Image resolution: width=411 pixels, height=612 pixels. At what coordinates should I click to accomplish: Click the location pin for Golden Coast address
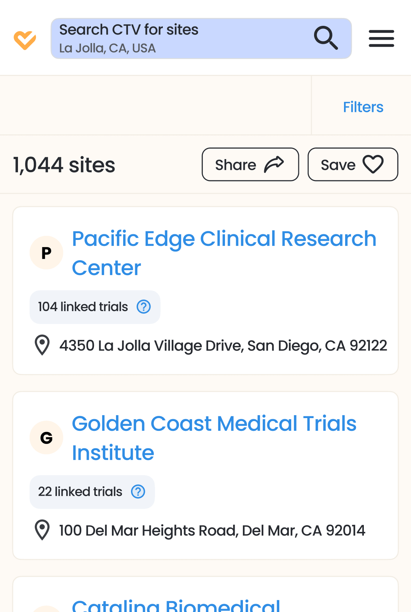click(42, 530)
